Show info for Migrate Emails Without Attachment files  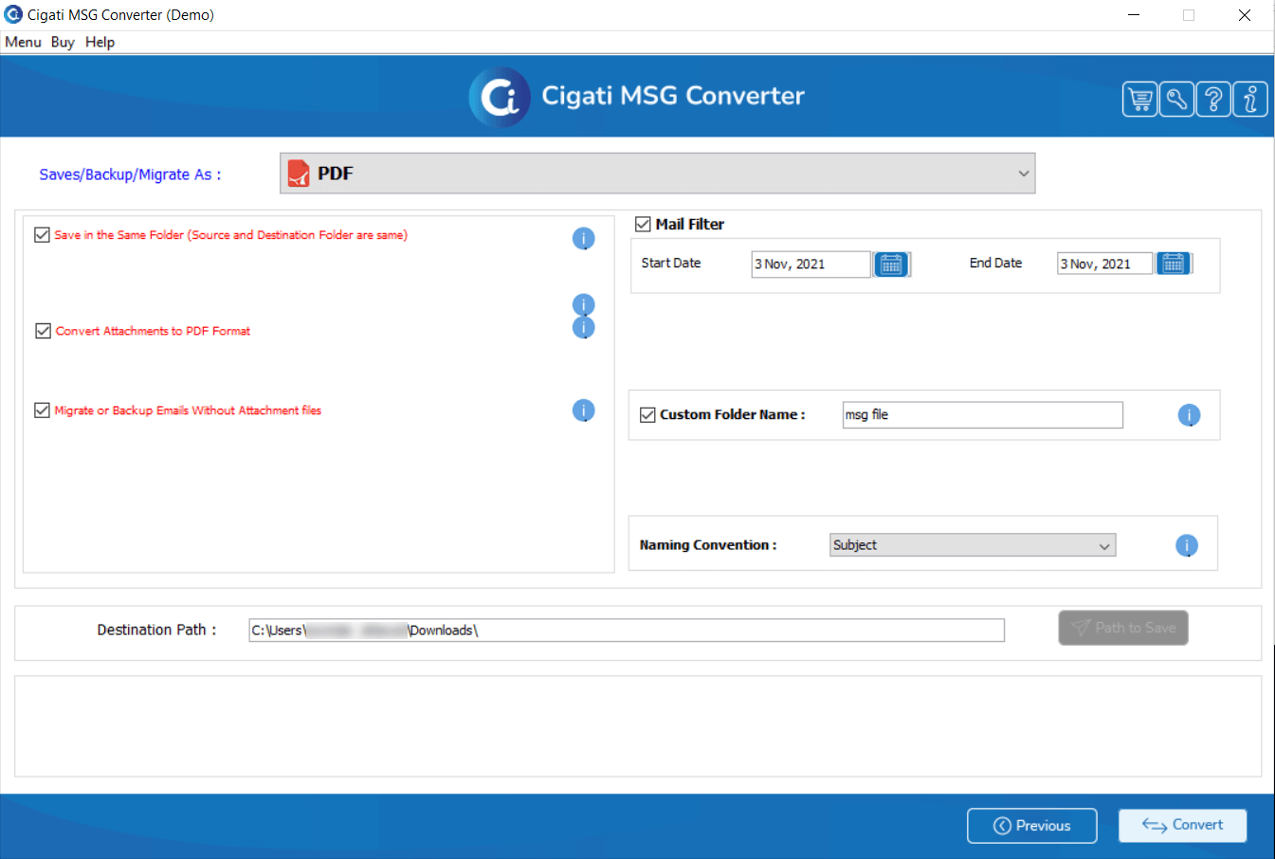[x=584, y=411]
